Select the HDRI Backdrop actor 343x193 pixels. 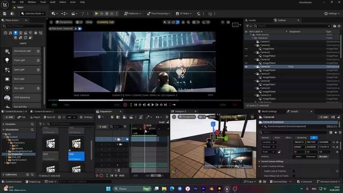(22, 98)
